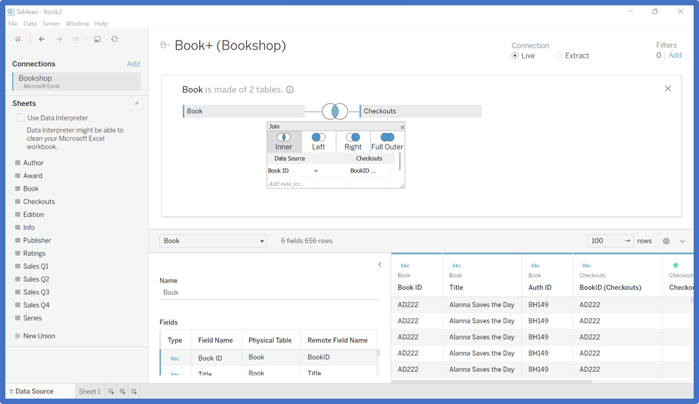Click the save icon in toolbar
This screenshot has width=699, height=404.
(98, 39)
